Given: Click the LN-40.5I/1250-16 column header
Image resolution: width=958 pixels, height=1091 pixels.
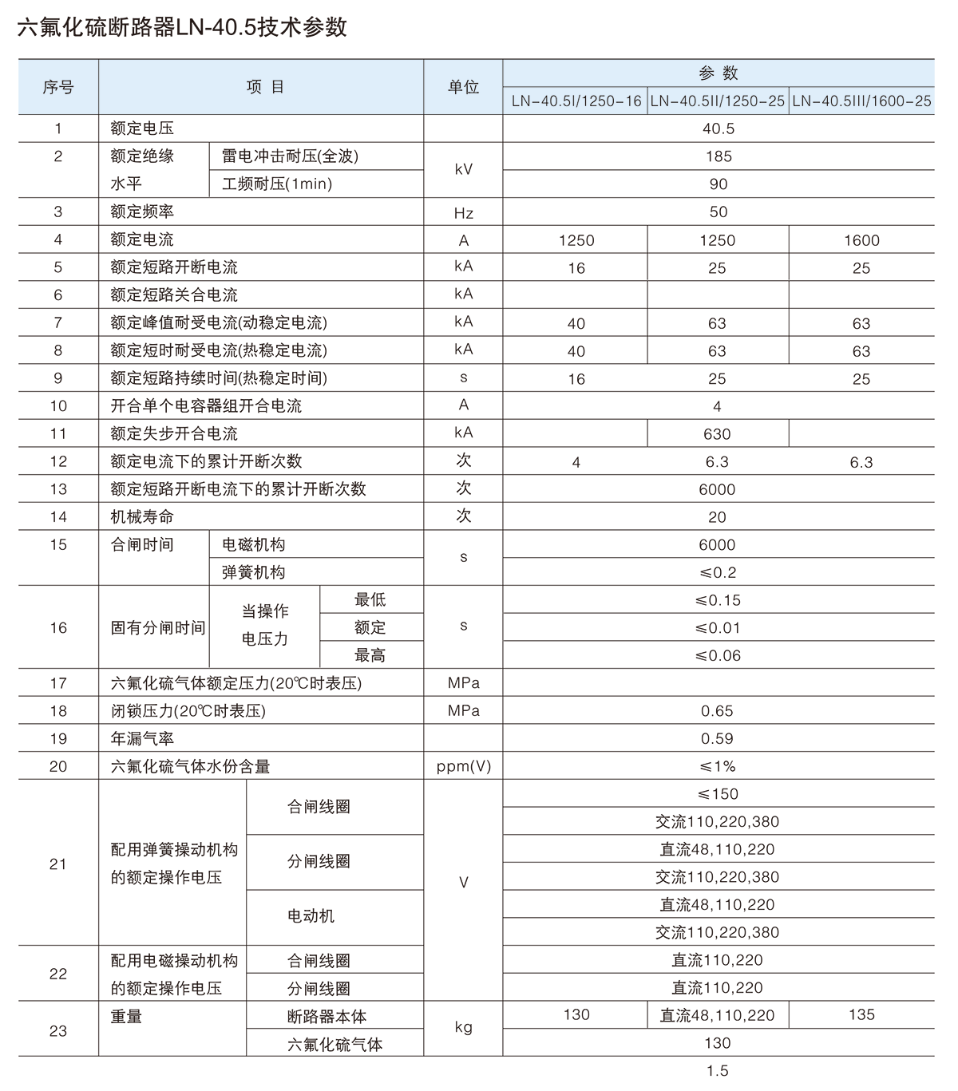Looking at the screenshot, I should click(x=576, y=101).
